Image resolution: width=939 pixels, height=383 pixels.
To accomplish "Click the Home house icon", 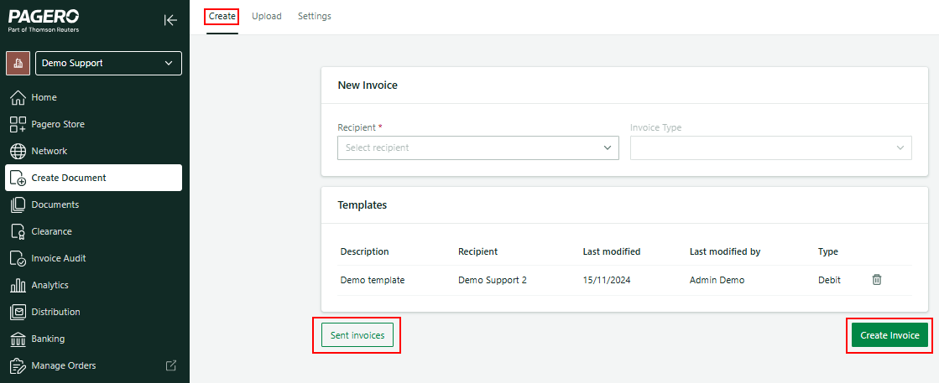I will pyautogui.click(x=18, y=97).
